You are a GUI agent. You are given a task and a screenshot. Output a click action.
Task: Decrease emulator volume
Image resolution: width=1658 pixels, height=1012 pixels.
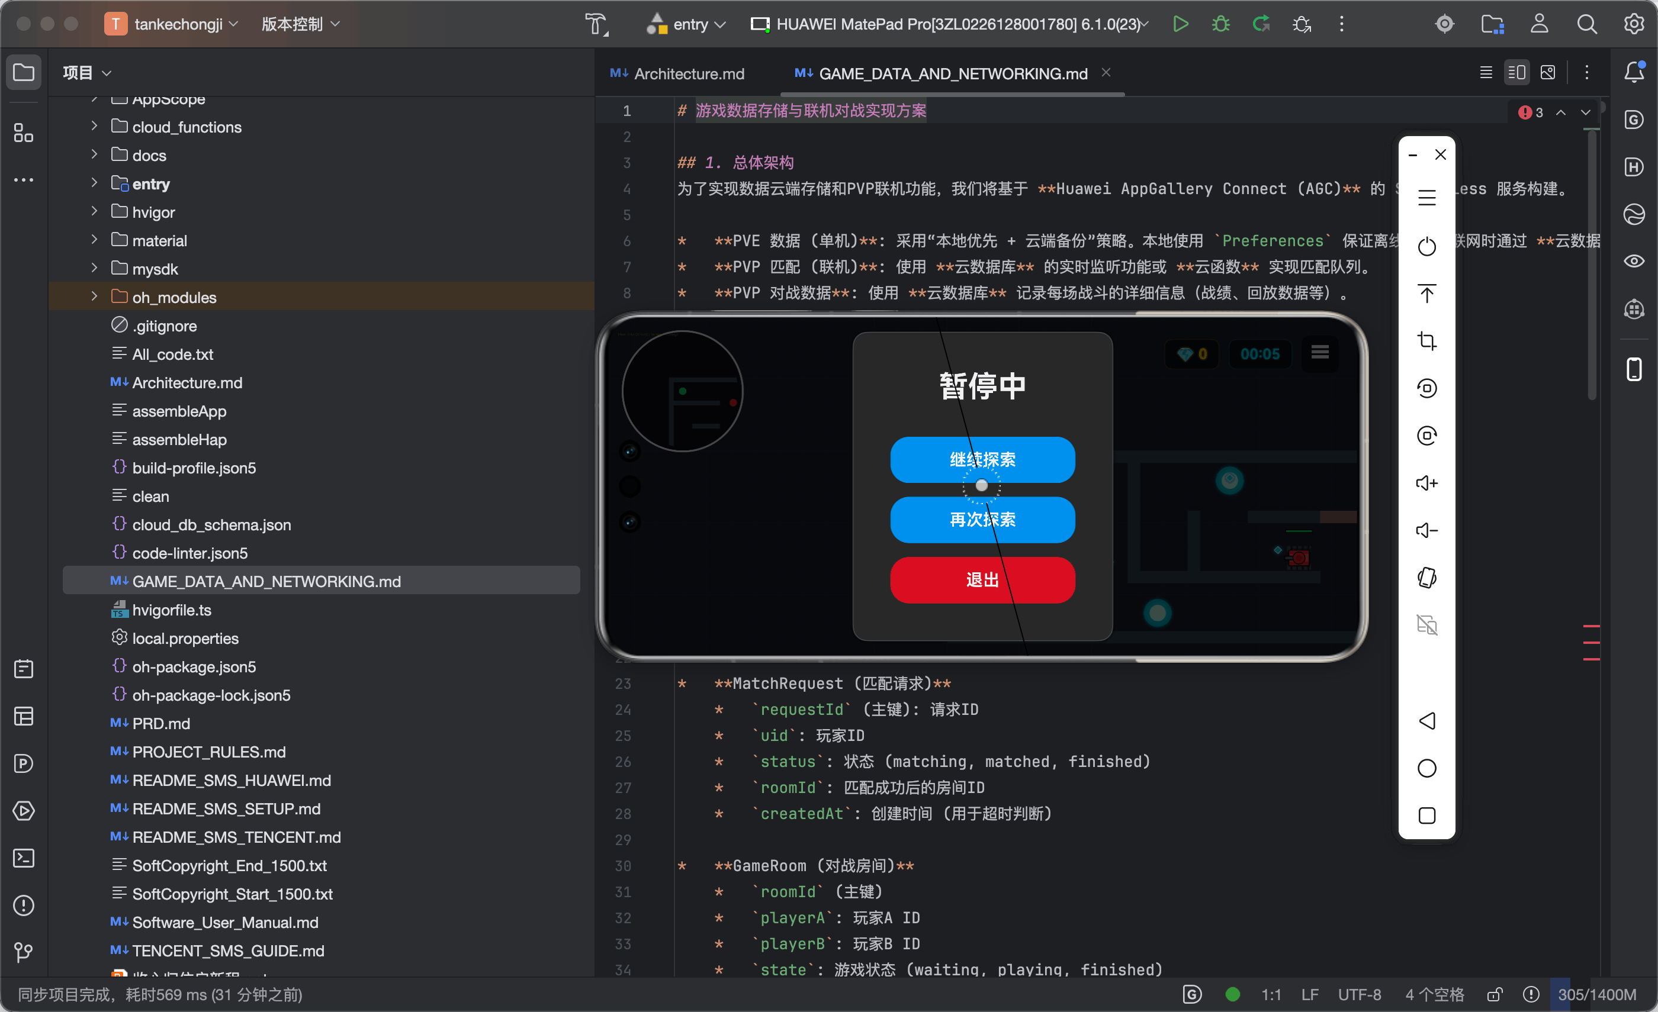[x=1426, y=530]
